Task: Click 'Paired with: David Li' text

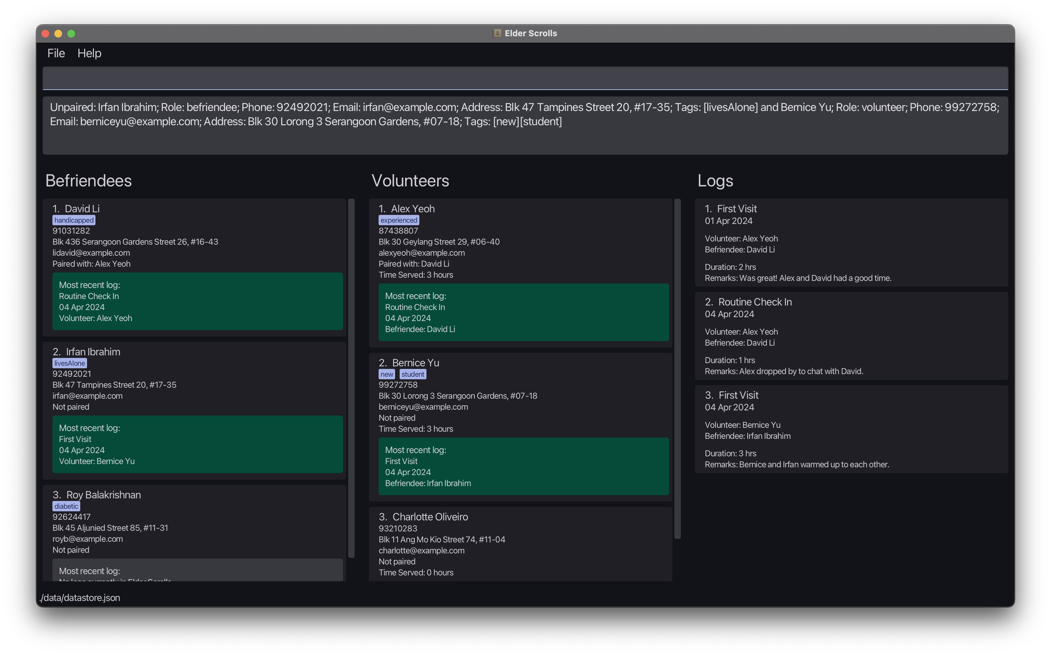Action: [414, 263]
